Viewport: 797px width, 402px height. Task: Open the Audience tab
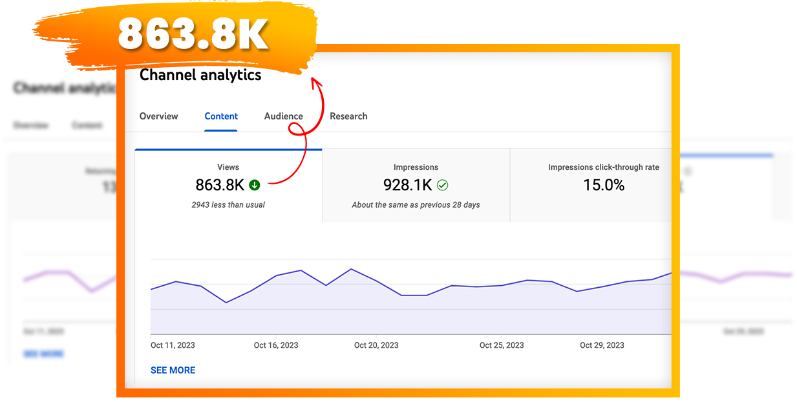coord(283,116)
